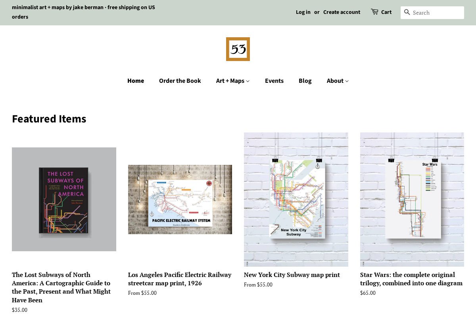Screen dimensions: 476x317
Task: Click the New York City Subway map print title
Action: pos(292,275)
